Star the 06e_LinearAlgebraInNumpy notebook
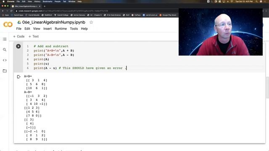The width and height of the screenshot is (269, 151). pos(91,22)
